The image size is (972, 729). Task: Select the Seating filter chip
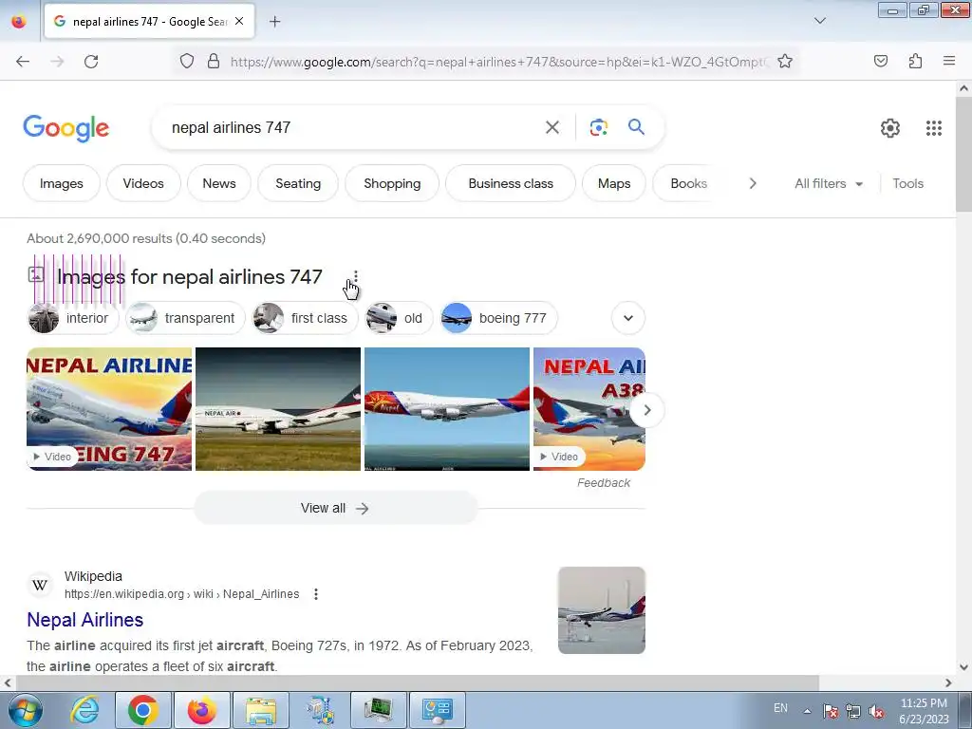tap(298, 183)
